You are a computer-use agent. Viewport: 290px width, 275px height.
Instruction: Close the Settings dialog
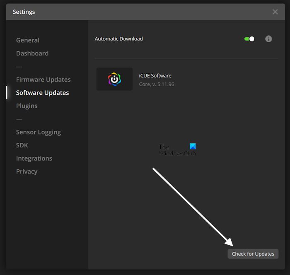tap(275, 12)
